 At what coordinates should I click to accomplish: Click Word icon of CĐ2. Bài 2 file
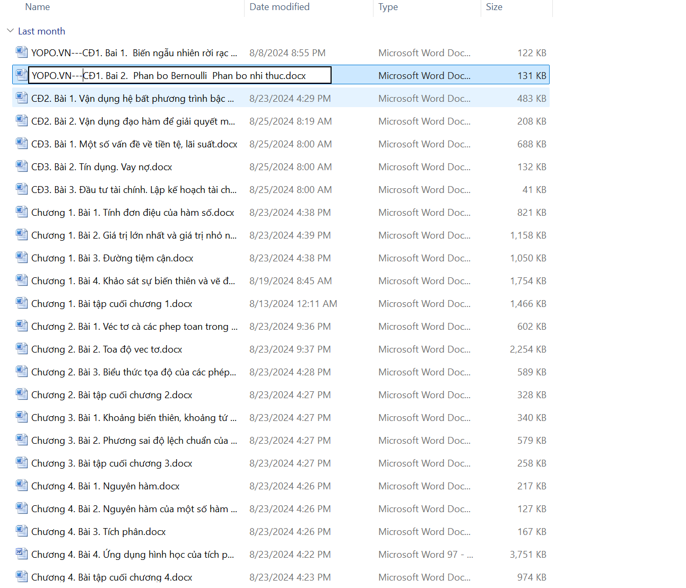click(x=22, y=120)
